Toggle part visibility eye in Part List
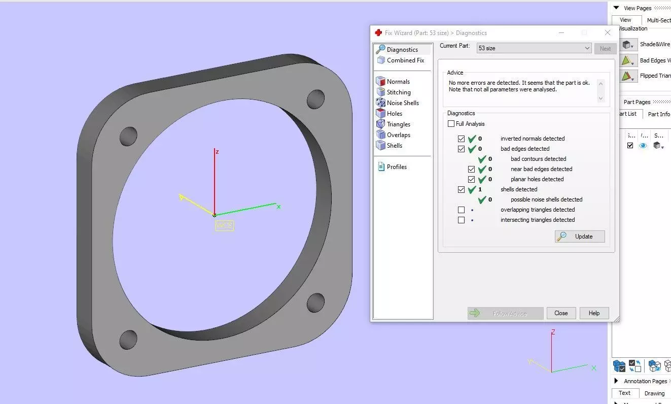The image size is (671, 404). (x=643, y=145)
